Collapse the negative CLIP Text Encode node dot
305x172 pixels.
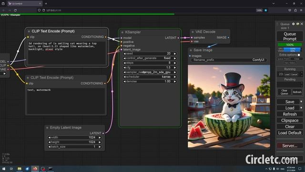pos(28,78)
